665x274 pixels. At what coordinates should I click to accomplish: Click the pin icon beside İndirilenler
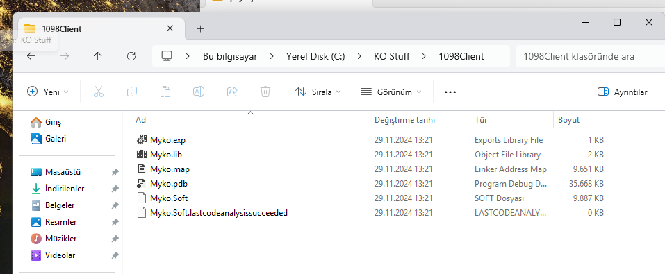pos(115,189)
